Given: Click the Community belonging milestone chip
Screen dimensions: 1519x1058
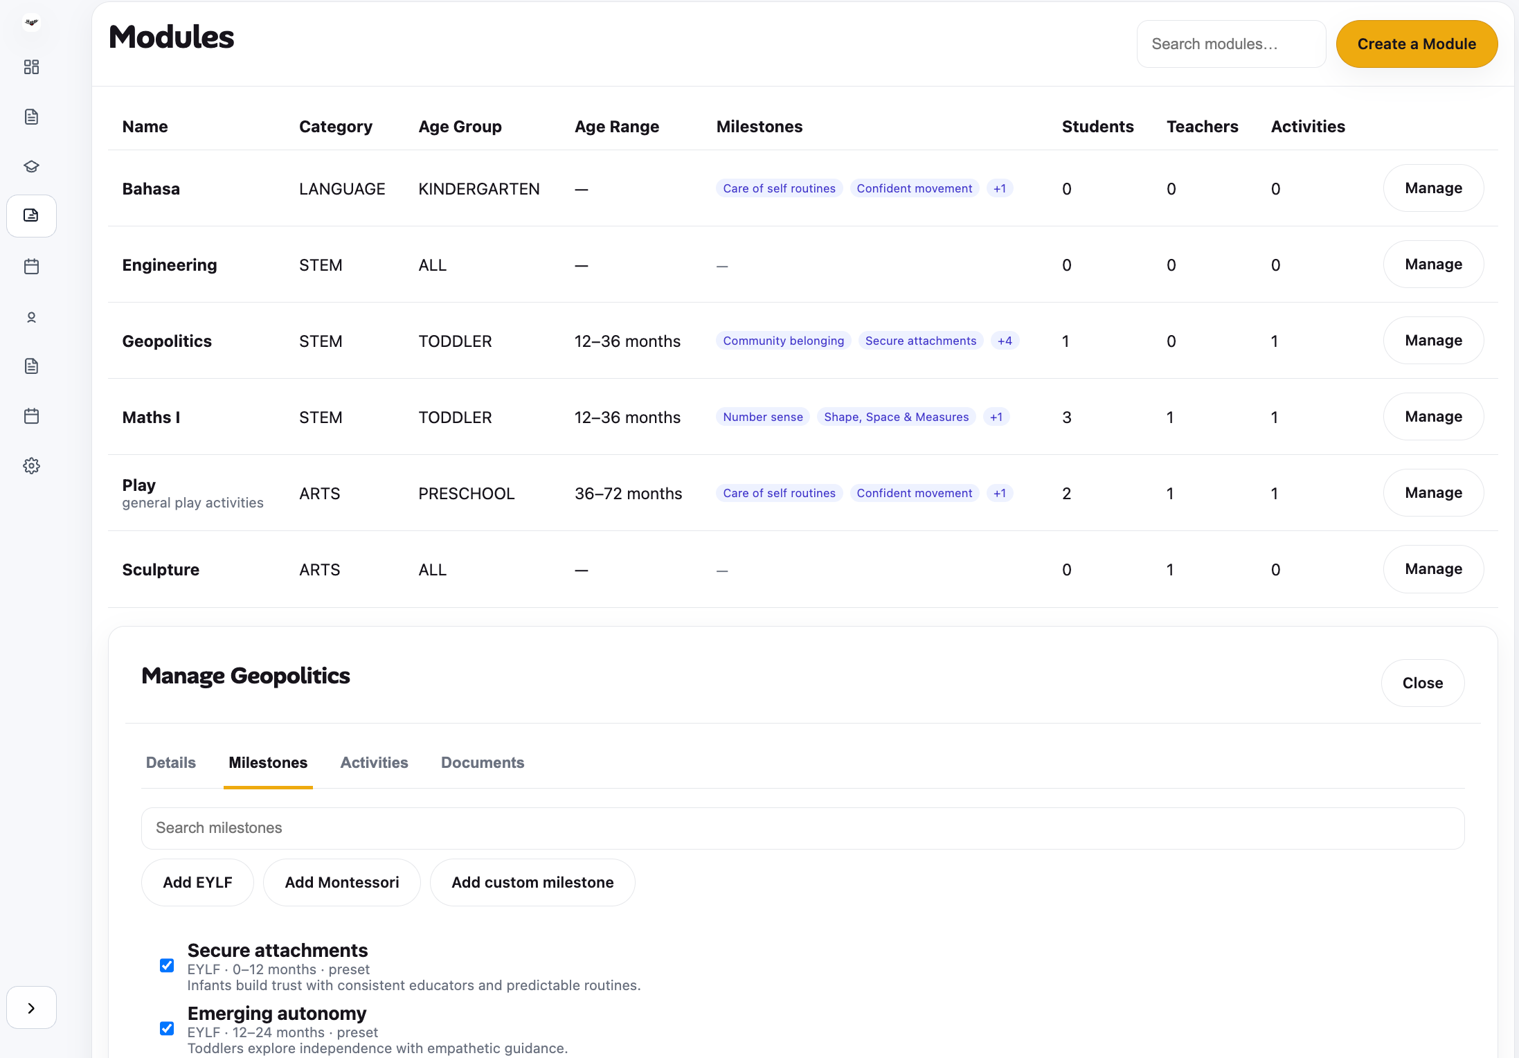Looking at the screenshot, I should click(783, 340).
